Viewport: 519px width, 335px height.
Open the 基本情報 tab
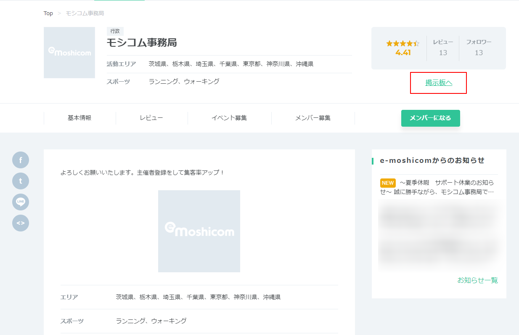(x=79, y=118)
